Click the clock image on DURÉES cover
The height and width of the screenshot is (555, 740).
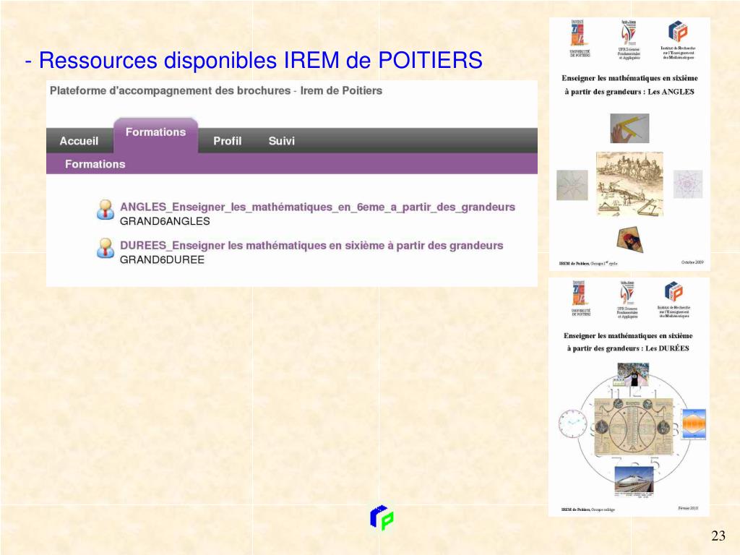(x=572, y=423)
